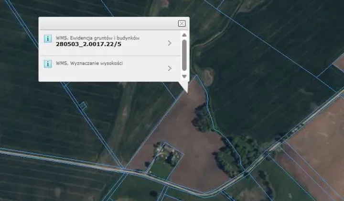Close the info popup window

click(182, 23)
